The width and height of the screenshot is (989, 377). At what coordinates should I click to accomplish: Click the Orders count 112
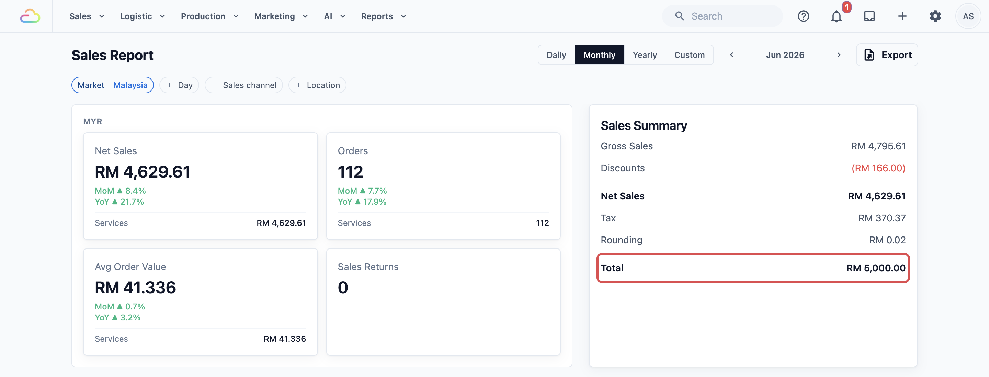(350, 171)
